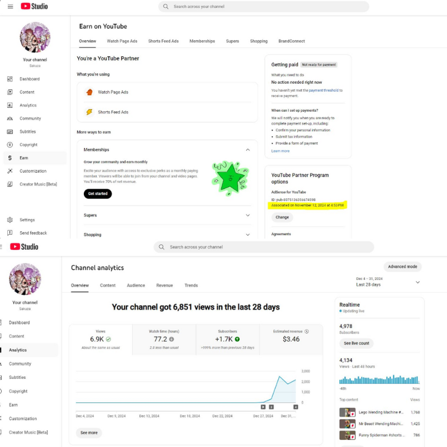The width and height of the screenshot is (447, 447).
Task: Click search field in bottom Studio window
Action: click(264, 247)
